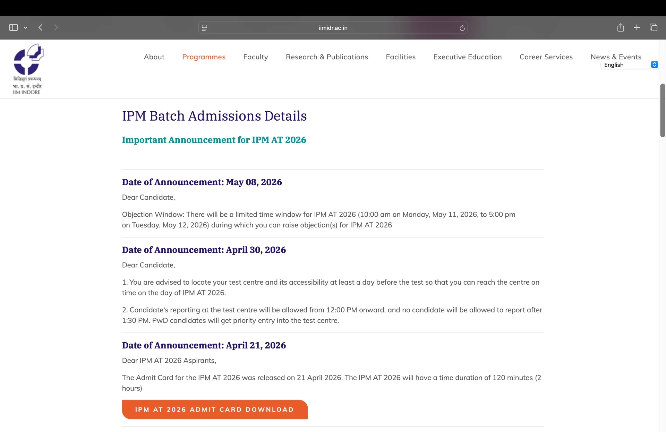Open the page reader menu icon
666x432 pixels.
[205, 28]
